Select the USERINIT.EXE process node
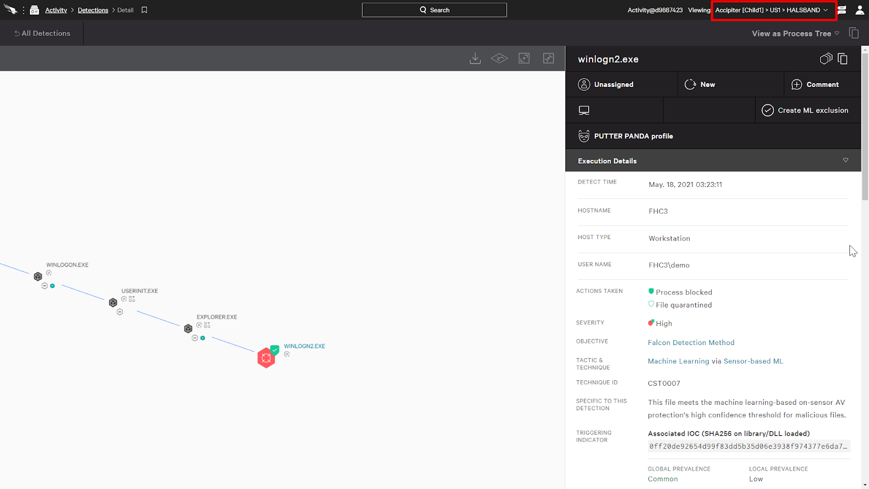 click(113, 303)
